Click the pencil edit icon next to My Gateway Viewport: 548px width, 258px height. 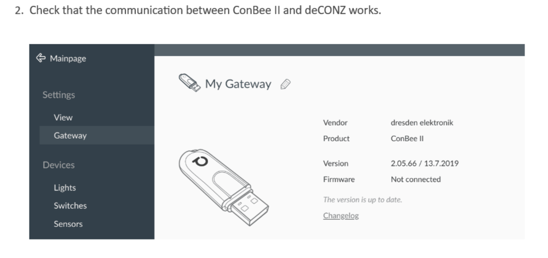286,84
